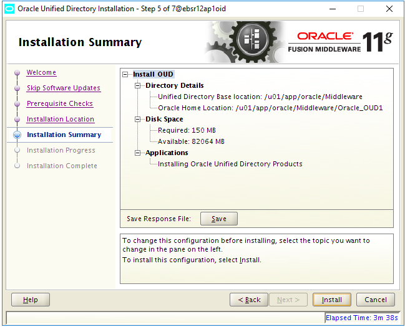Open the Help dialog
Image resolution: width=405 pixels, height=327 pixels.
31,300
